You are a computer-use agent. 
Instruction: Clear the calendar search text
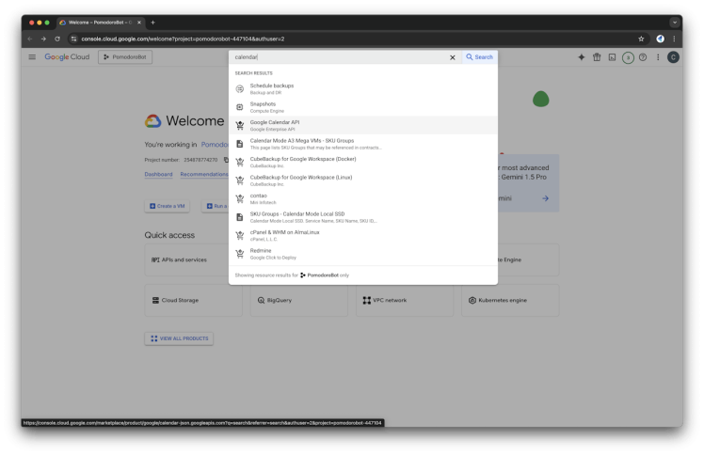point(452,57)
